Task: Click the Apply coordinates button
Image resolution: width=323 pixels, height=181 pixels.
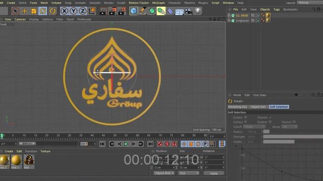Action: 214,173
